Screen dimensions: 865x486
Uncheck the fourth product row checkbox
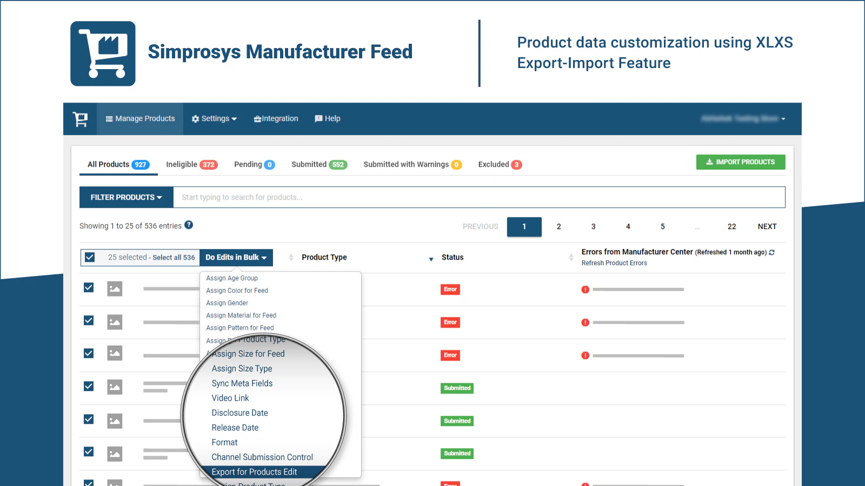tap(89, 386)
